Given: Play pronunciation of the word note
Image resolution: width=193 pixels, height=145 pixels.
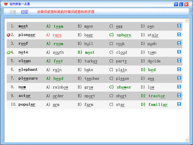Looking at the screenshot, I should pos(23,52).
